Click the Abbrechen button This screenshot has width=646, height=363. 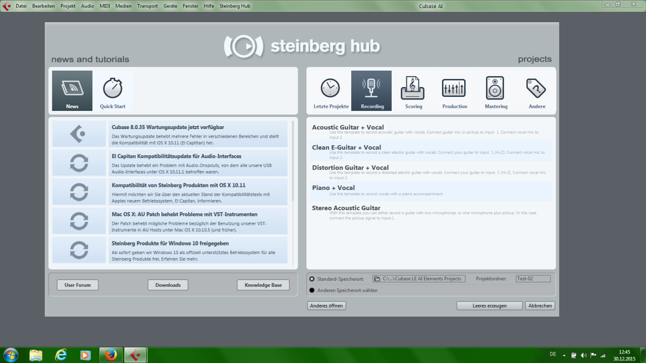[x=540, y=306]
